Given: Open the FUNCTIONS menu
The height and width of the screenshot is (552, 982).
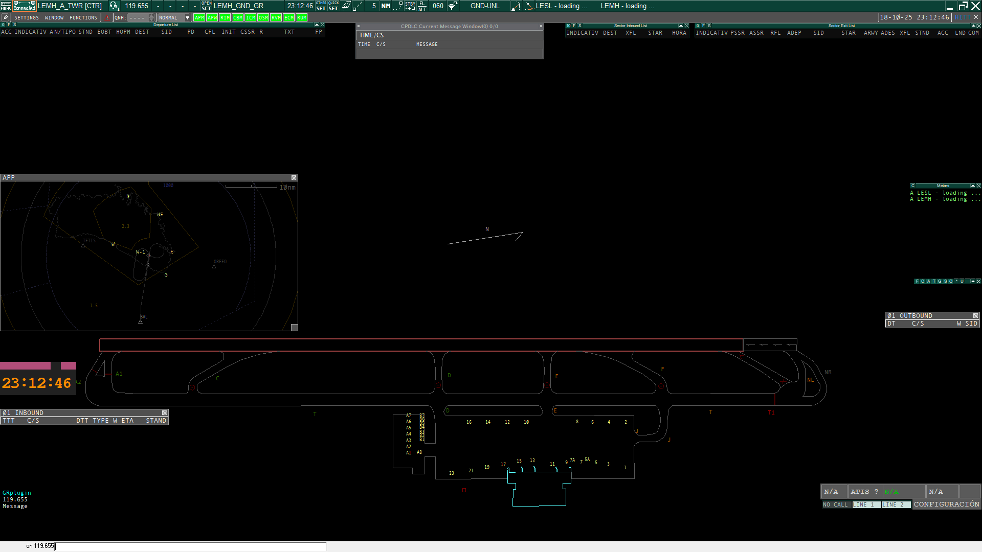Looking at the screenshot, I should pyautogui.click(x=83, y=18).
